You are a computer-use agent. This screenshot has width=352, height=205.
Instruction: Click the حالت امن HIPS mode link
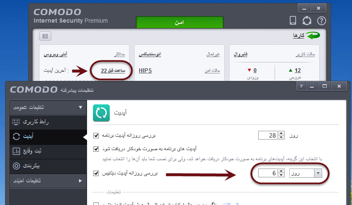pyautogui.click(x=212, y=70)
